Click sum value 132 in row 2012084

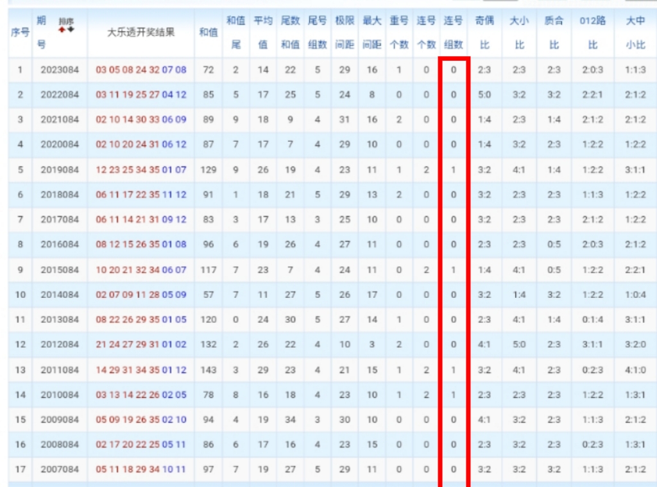(x=209, y=344)
